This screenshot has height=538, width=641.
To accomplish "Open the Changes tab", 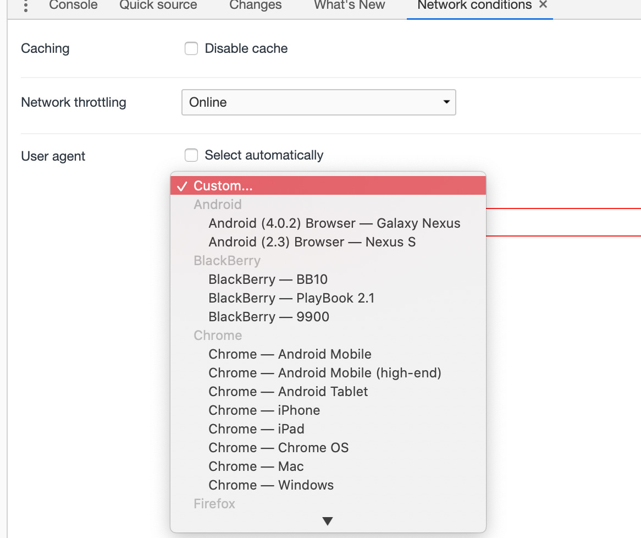I will click(x=255, y=5).
